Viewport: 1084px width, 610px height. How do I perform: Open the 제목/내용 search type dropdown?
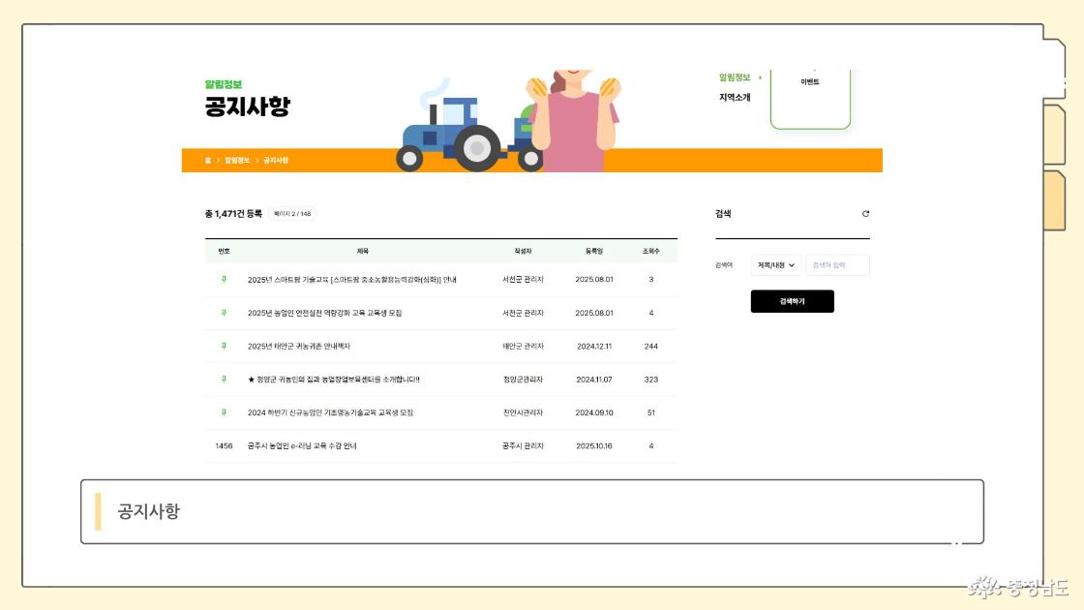pyautogui.click(x=776, y=264)
